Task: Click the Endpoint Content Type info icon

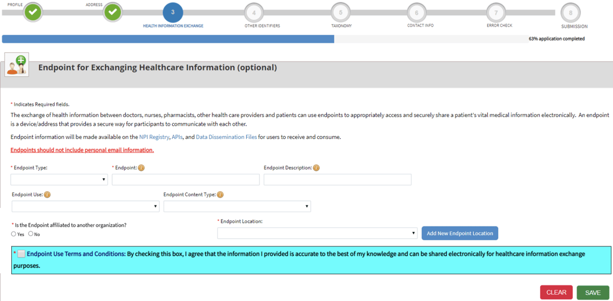Action: (x=220, y=194)
